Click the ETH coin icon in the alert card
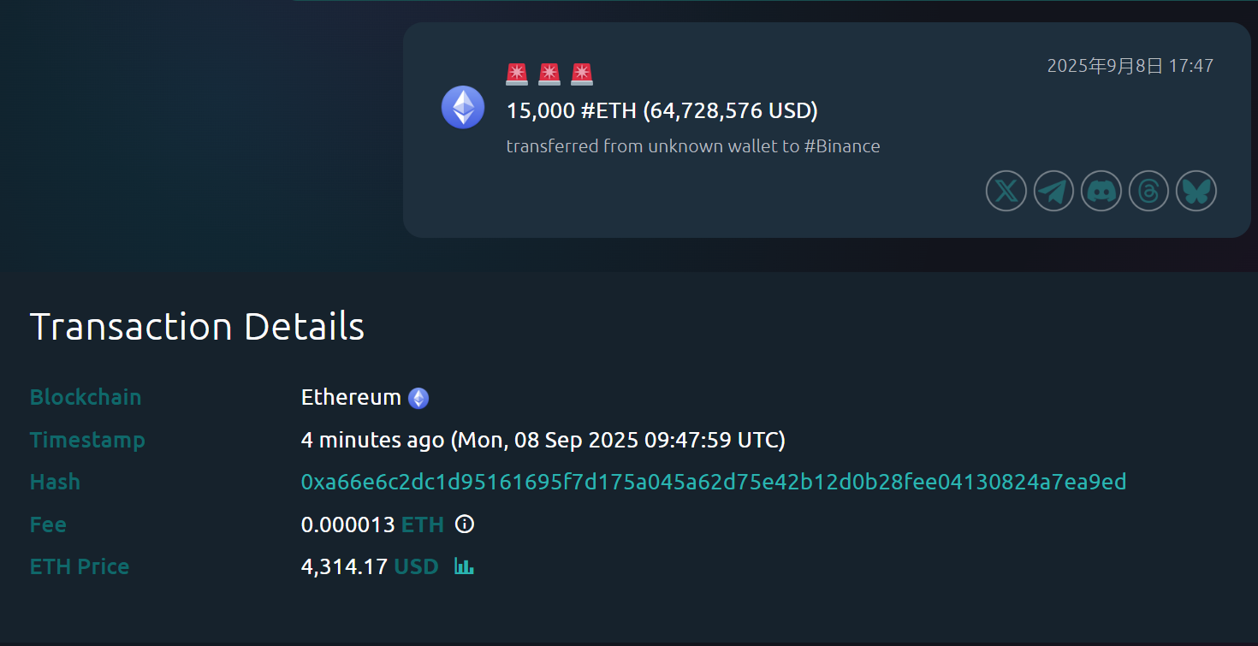Screen dimensions: 1258x646 pyautogui.click(x=463, y=108)
